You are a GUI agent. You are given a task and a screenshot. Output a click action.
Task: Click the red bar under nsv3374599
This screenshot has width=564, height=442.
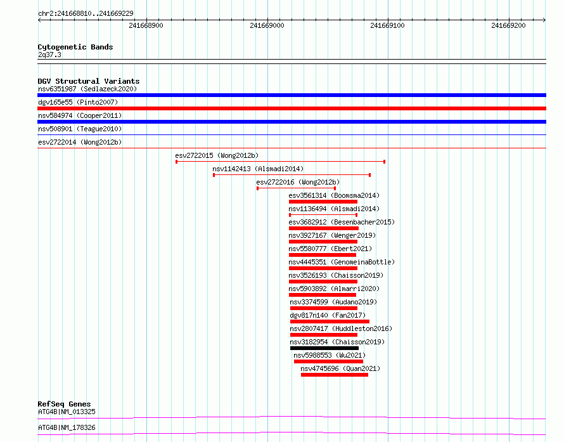pyautogui.click(x=324, y=308)
